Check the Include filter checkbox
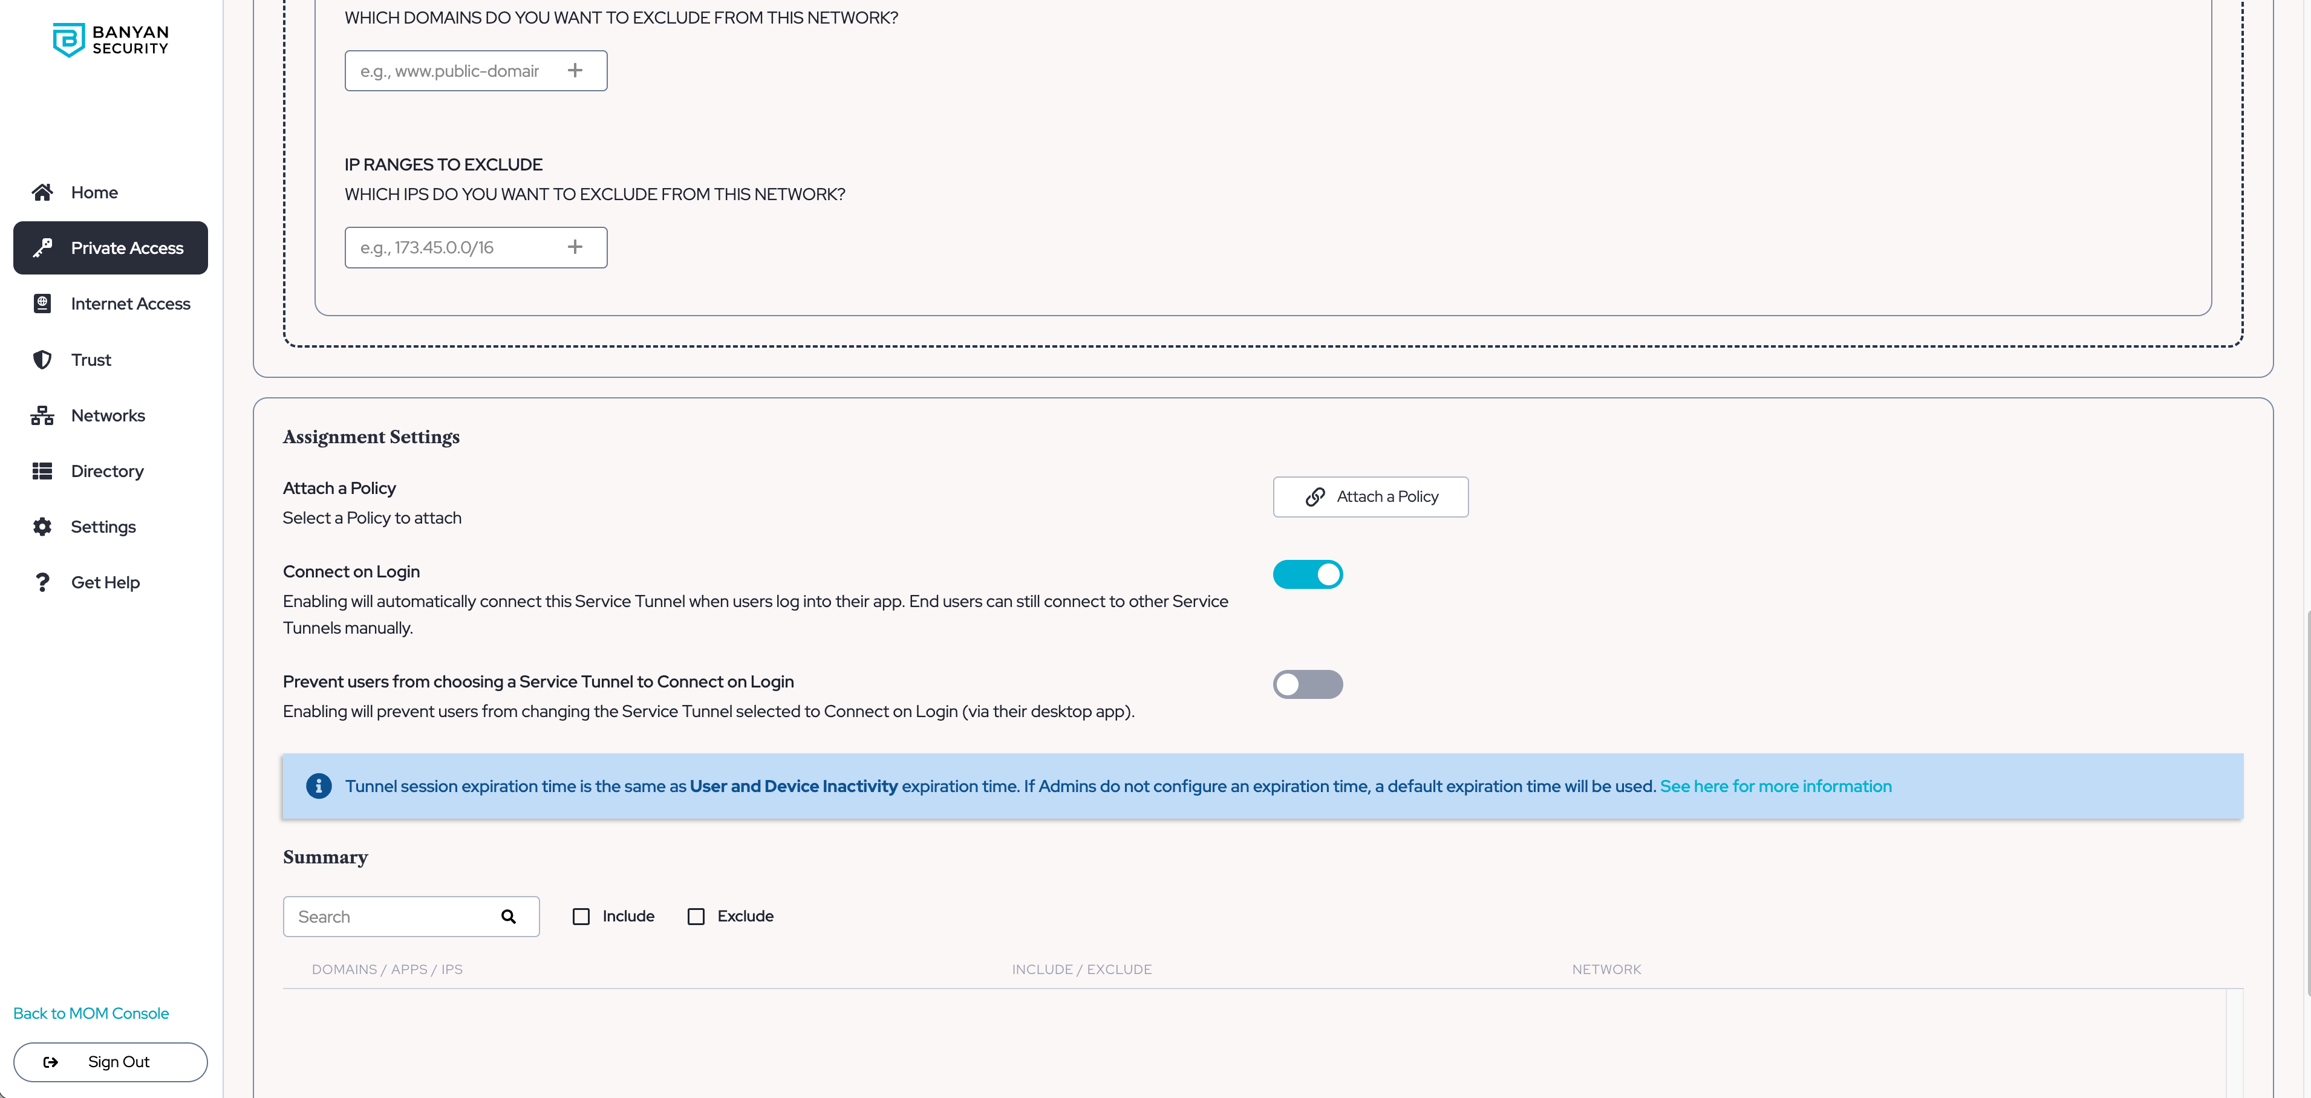This screenshot has width=2311, height=1098. click(x=581, y=917)
